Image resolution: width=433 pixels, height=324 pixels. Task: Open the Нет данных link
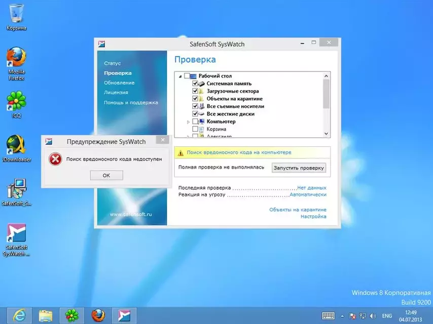point(312,188)
